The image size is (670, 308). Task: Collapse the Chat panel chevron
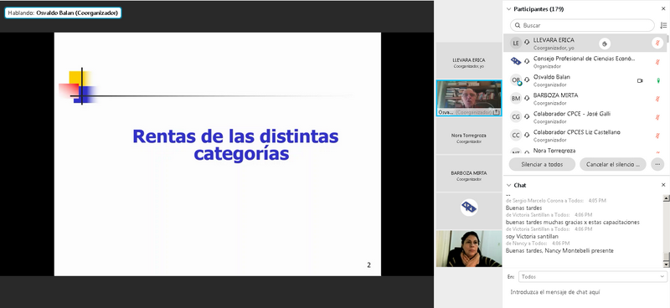click(x=508, y=185)
